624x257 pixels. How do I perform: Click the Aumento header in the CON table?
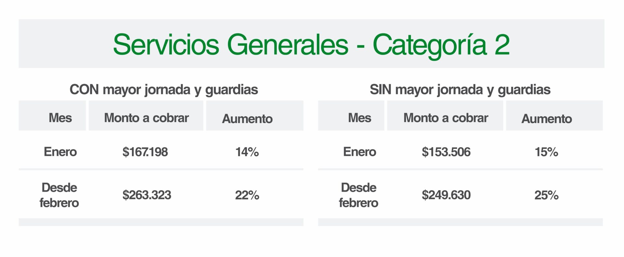247,119
